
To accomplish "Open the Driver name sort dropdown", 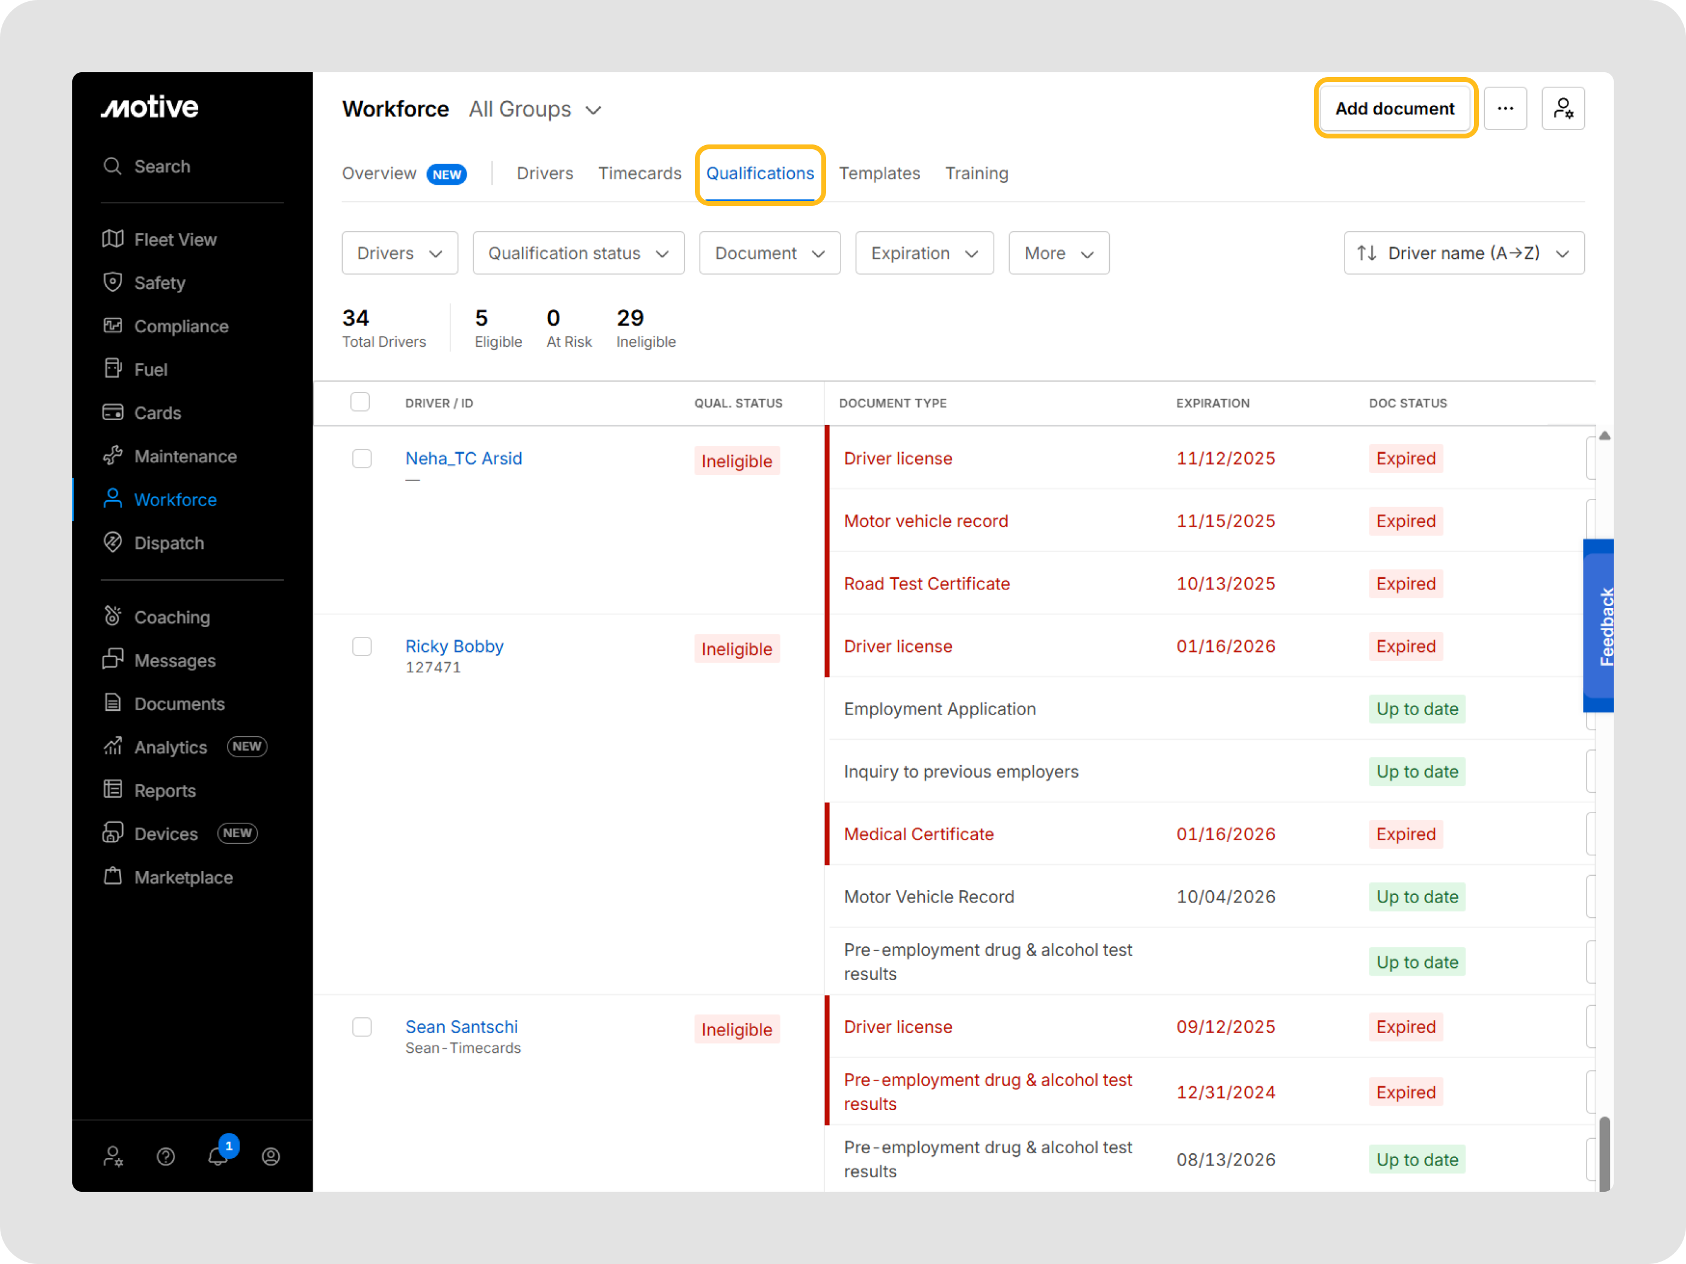I will 1463,253.
